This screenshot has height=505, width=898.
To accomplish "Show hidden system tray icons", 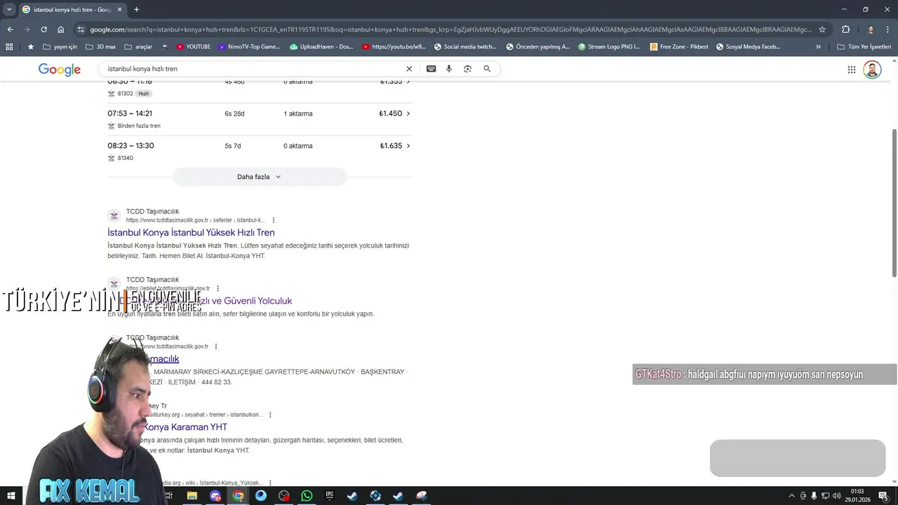I will 792,496.
